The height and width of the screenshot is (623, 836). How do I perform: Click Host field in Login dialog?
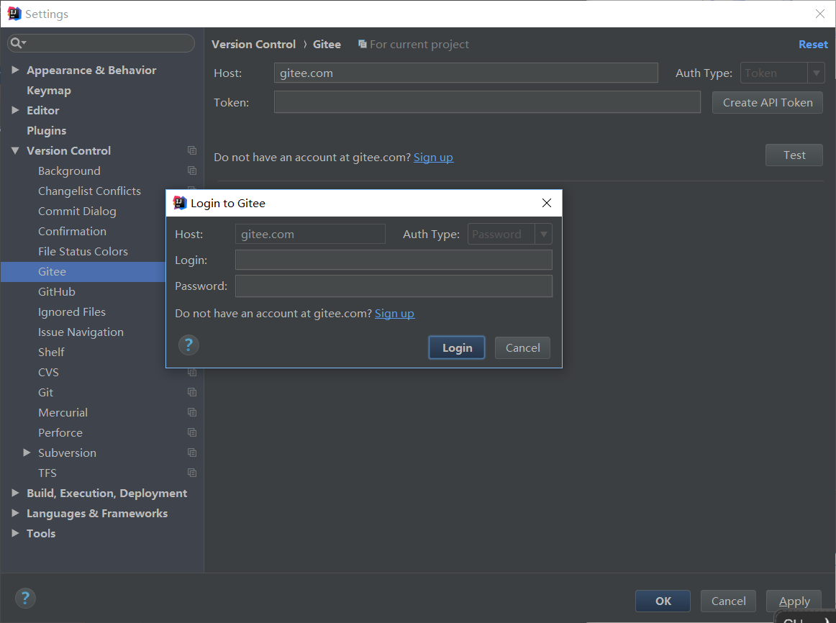point(310,234)
